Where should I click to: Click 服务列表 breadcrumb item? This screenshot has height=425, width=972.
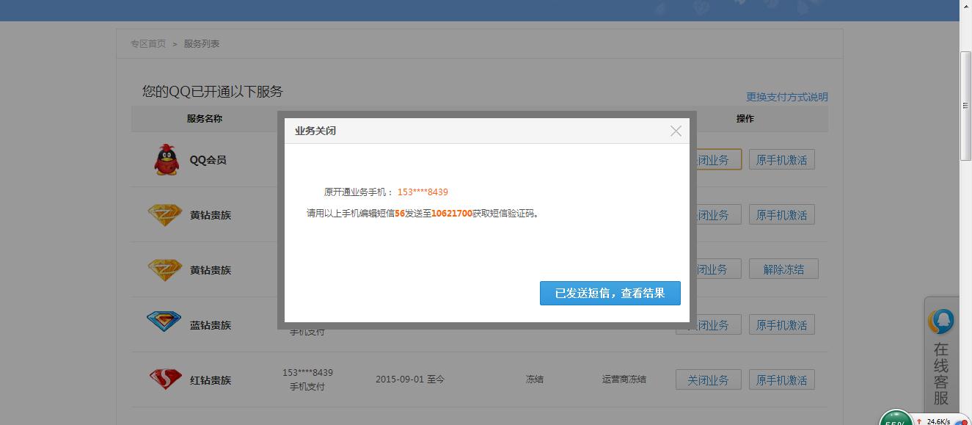(202, 44)
